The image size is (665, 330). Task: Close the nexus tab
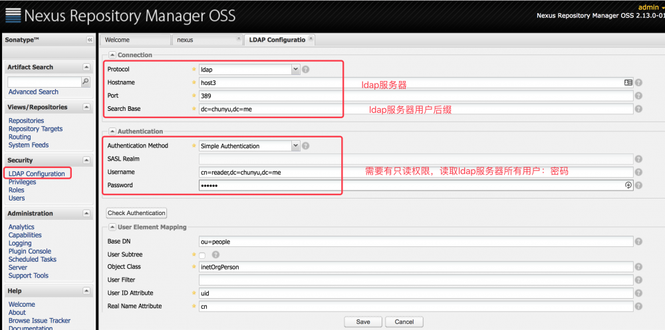tap(238, 38)
